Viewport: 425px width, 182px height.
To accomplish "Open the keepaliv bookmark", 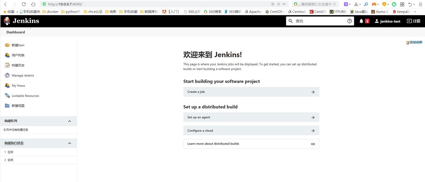I will click(x=401, y=12).
